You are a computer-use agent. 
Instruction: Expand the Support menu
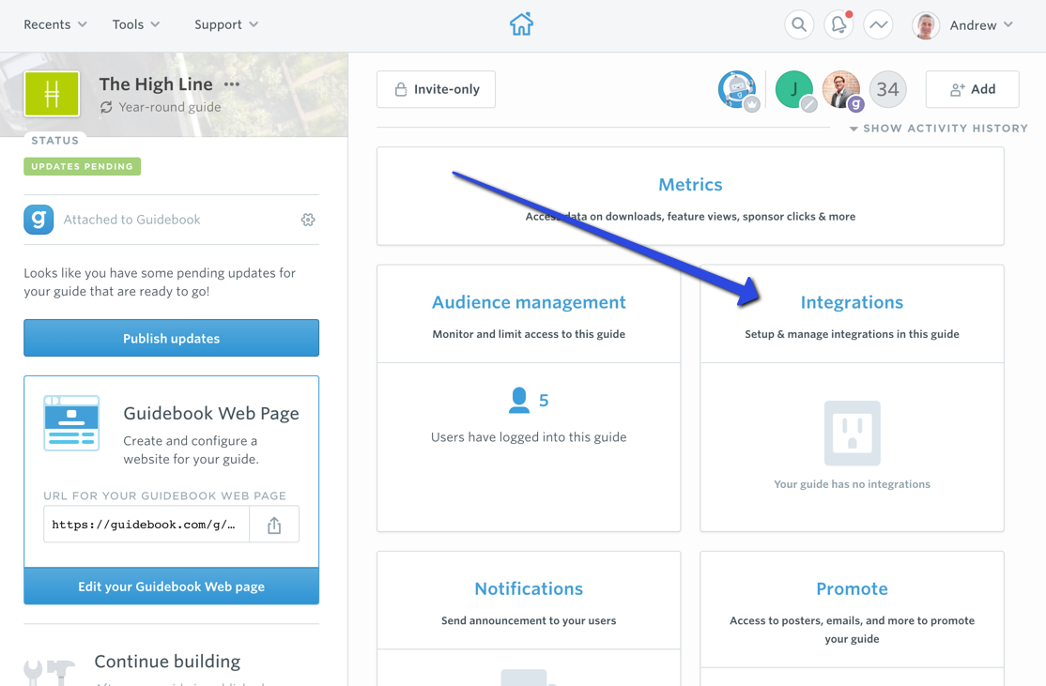tap(226, 24)
